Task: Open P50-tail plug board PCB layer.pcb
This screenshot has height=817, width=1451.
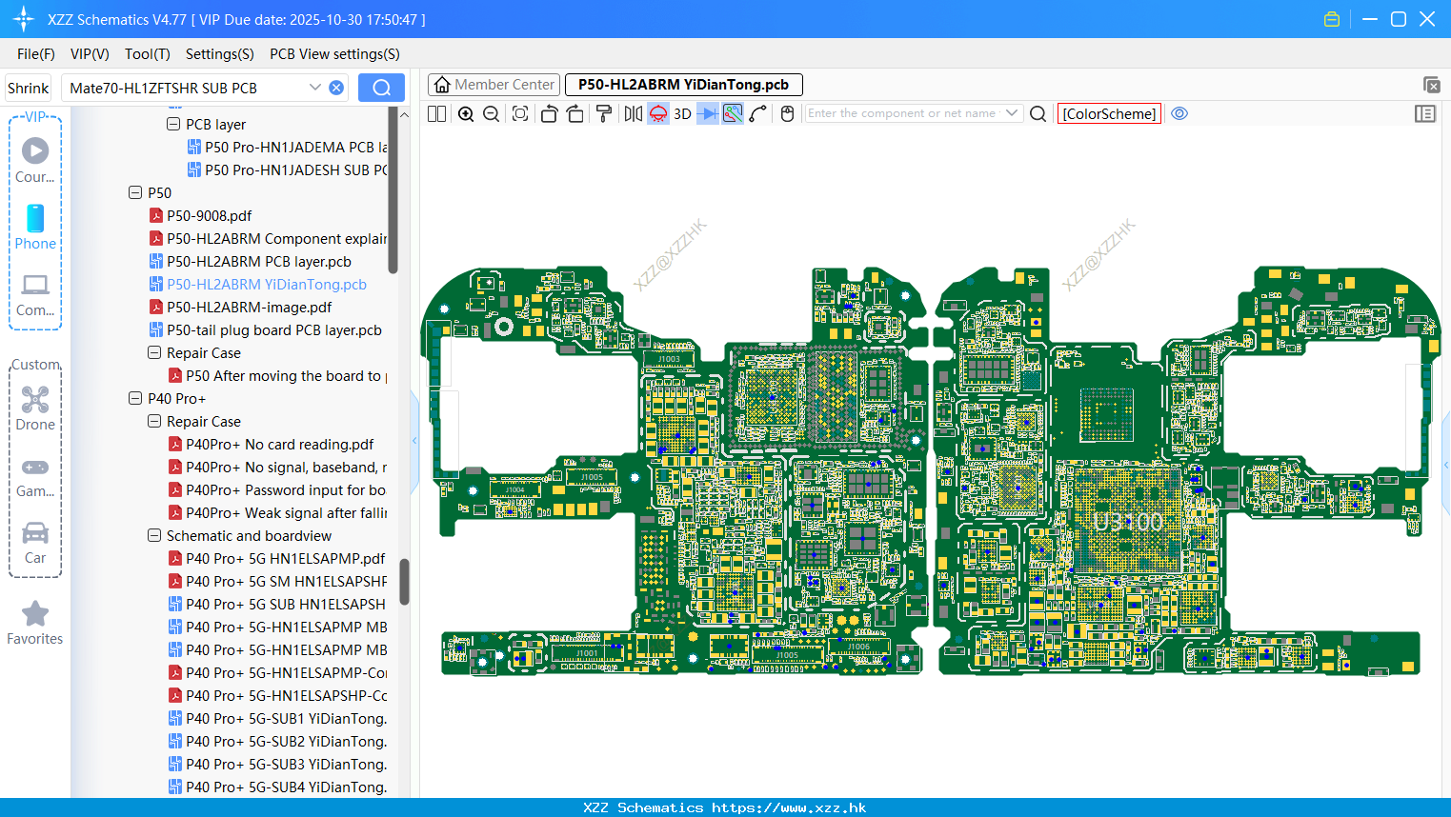Action: 273,330
